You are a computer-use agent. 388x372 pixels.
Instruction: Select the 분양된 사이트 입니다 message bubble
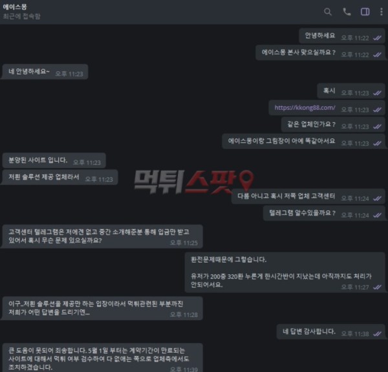pos(54,160)
